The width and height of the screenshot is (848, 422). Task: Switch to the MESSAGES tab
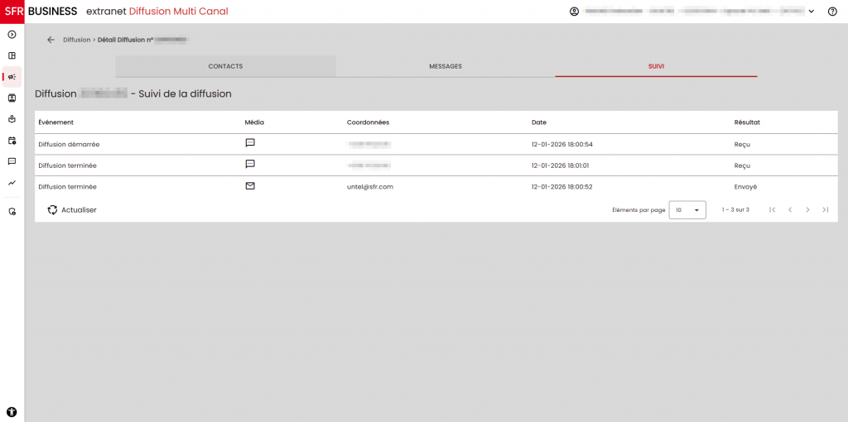coord(445,66)
